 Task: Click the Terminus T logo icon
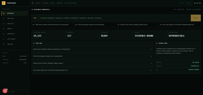4,3
